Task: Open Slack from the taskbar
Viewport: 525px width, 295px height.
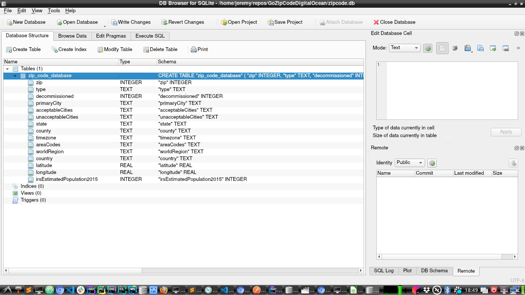Action: 80,290
